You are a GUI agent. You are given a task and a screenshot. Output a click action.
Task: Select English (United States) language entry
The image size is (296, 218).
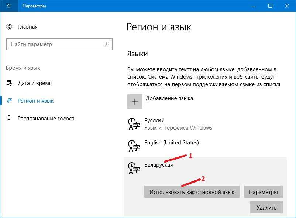171,142
